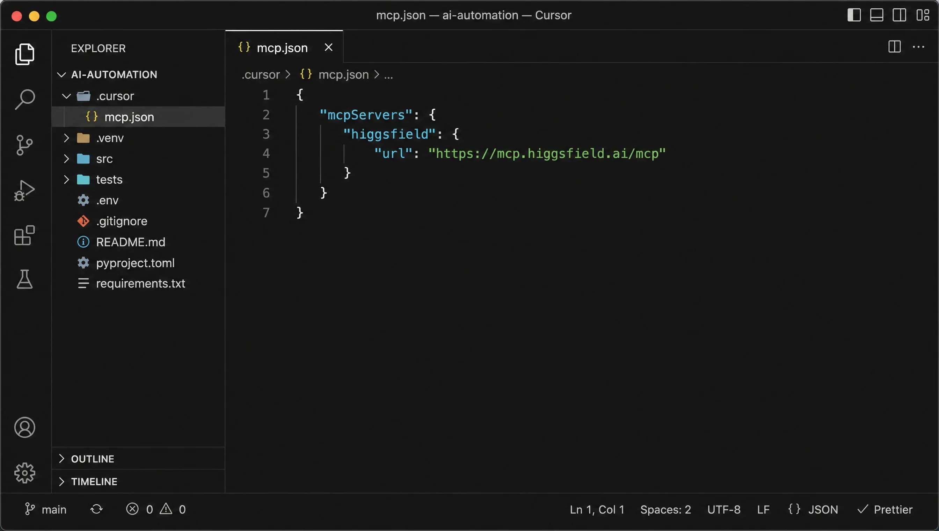Open the errors and warnings problems indicator
This screenshot has height=531, width=939.
(x=156, y=509)
